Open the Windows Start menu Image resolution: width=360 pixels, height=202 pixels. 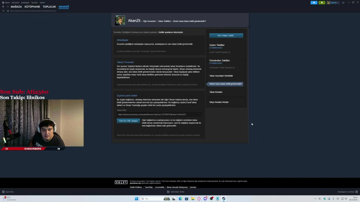coord(136,199)
